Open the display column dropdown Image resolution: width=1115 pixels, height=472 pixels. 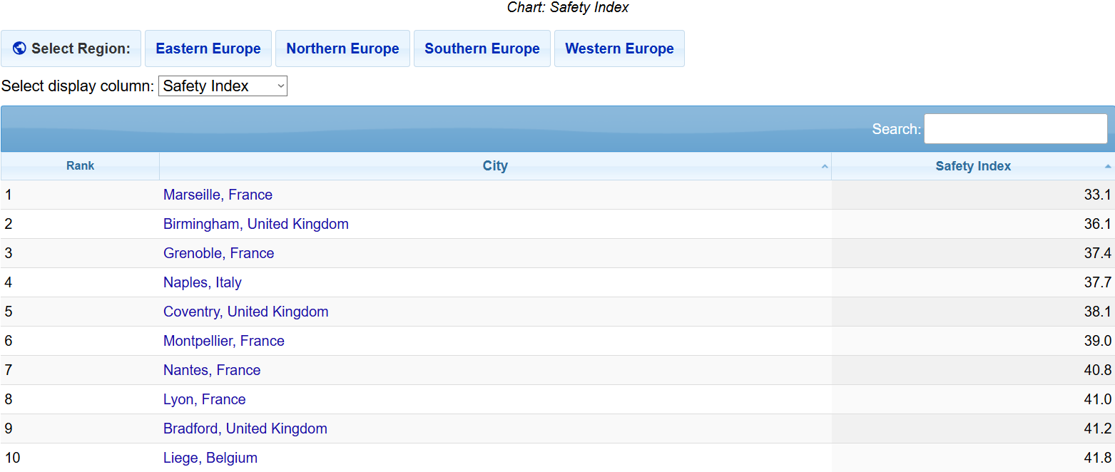pyautogui.click(x=223, y=86)
